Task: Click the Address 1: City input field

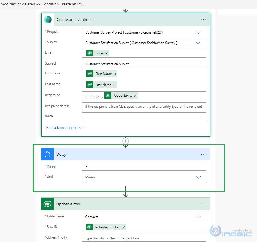Action: (144, 238)
